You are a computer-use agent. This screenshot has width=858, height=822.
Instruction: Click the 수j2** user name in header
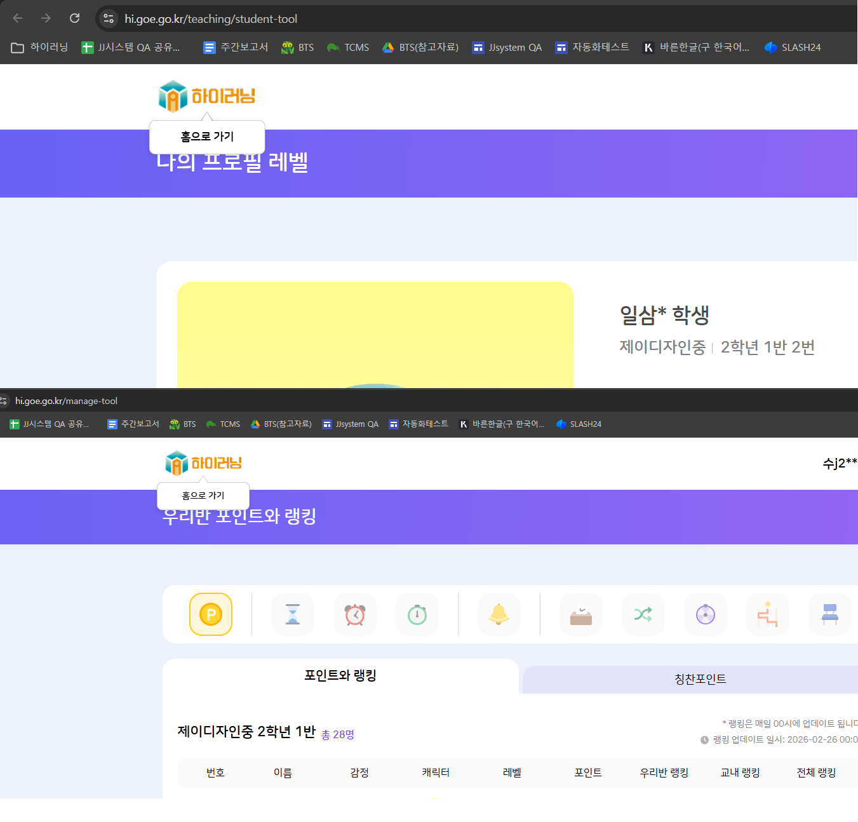pyautogui.click(x=840, y=463)
